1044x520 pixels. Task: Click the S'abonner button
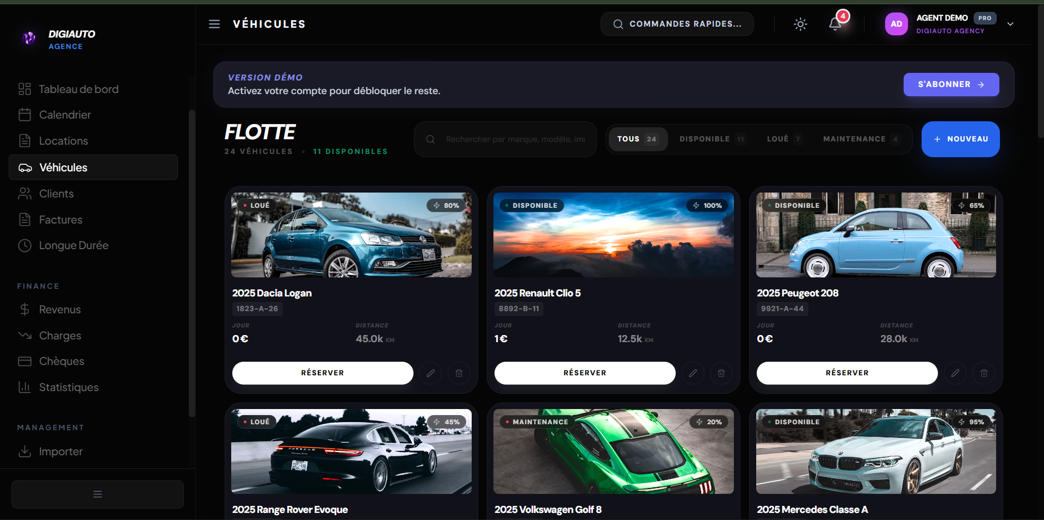[951, 84]
